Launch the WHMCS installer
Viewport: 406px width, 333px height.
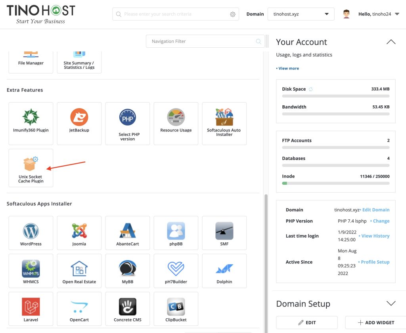pos(31,271)
